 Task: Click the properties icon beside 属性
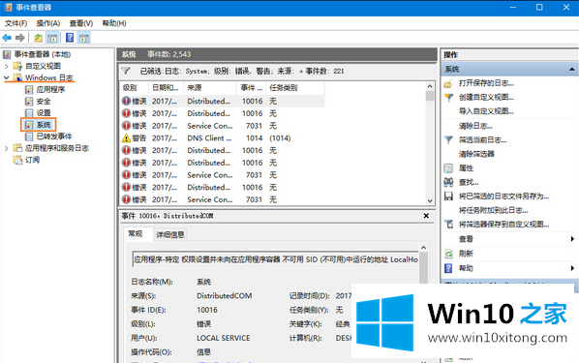[448, 168]
